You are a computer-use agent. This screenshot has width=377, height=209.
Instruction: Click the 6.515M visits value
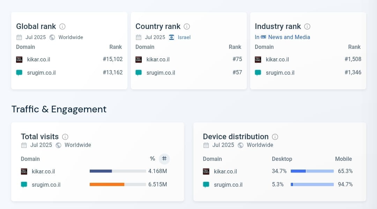coord(157,184)
